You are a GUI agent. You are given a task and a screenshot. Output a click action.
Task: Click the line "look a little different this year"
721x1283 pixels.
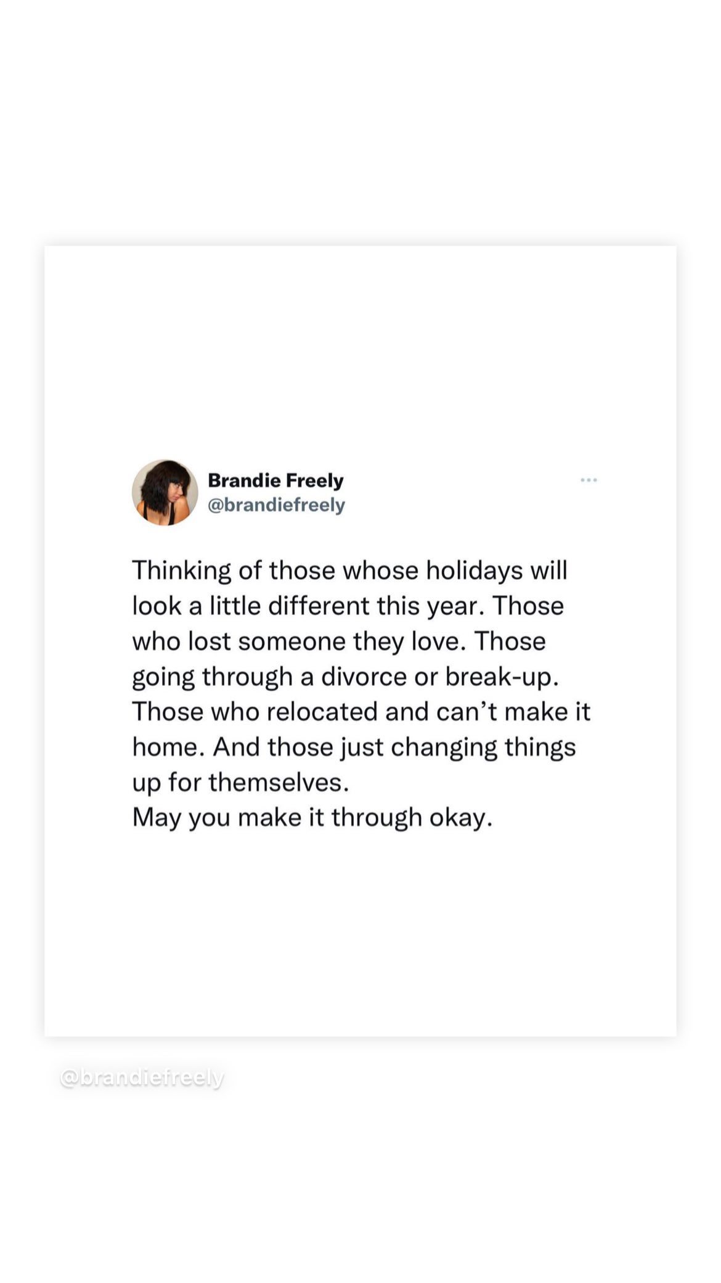348,606
